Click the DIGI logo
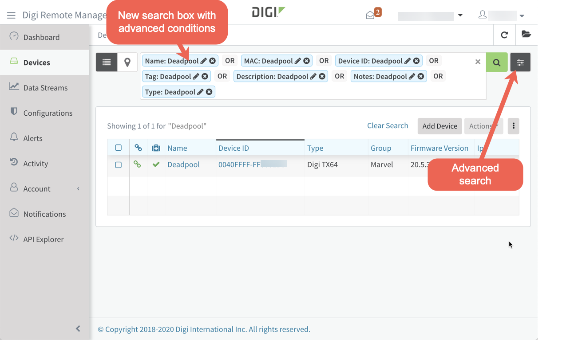 (x=268, y=12)
